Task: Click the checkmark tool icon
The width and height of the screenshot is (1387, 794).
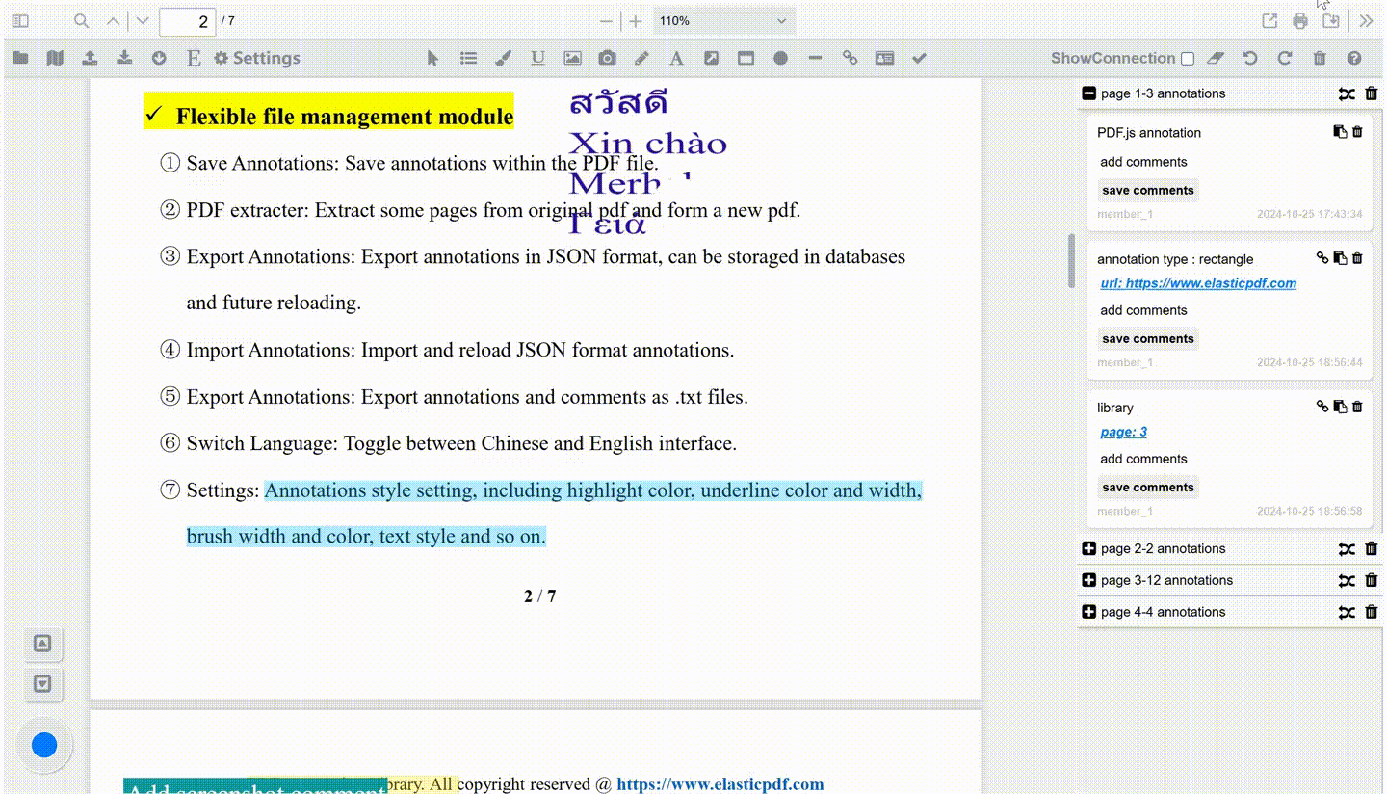Action: [919, 58]
